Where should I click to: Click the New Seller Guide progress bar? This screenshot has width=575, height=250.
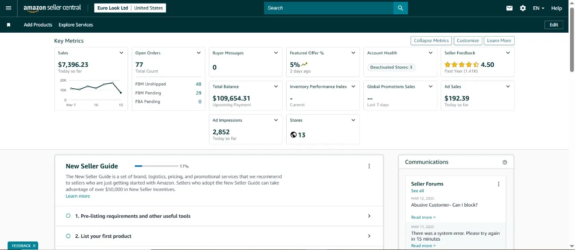(156, 166)
